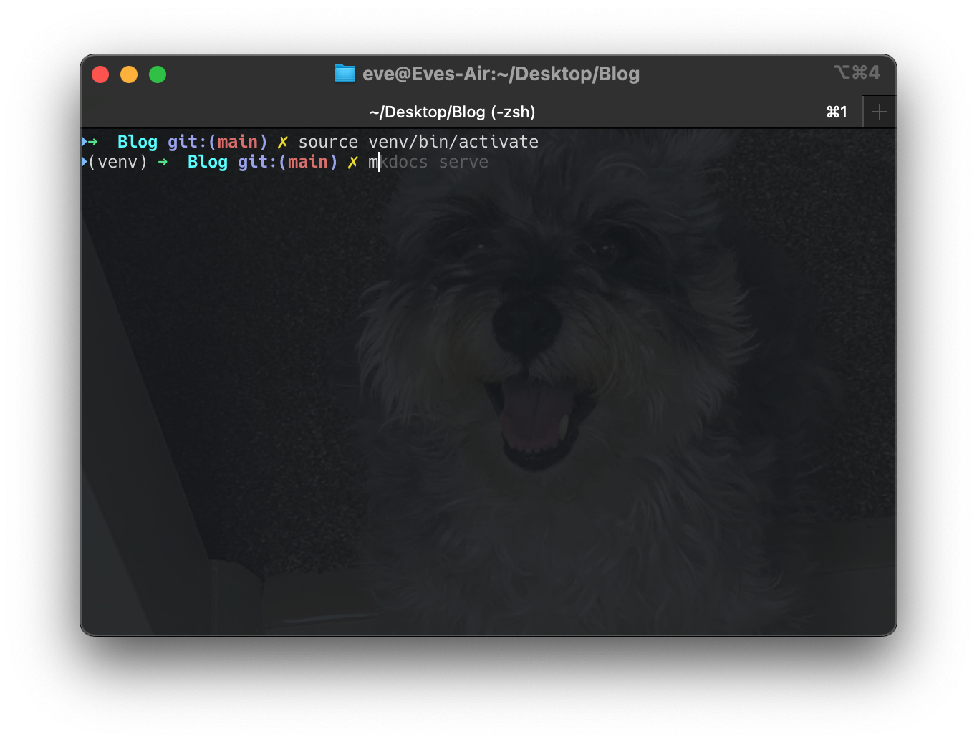Click the blue triangle marker on the top prompt line
The width and height of the screenshot is (977, 742).
(84, 141)
